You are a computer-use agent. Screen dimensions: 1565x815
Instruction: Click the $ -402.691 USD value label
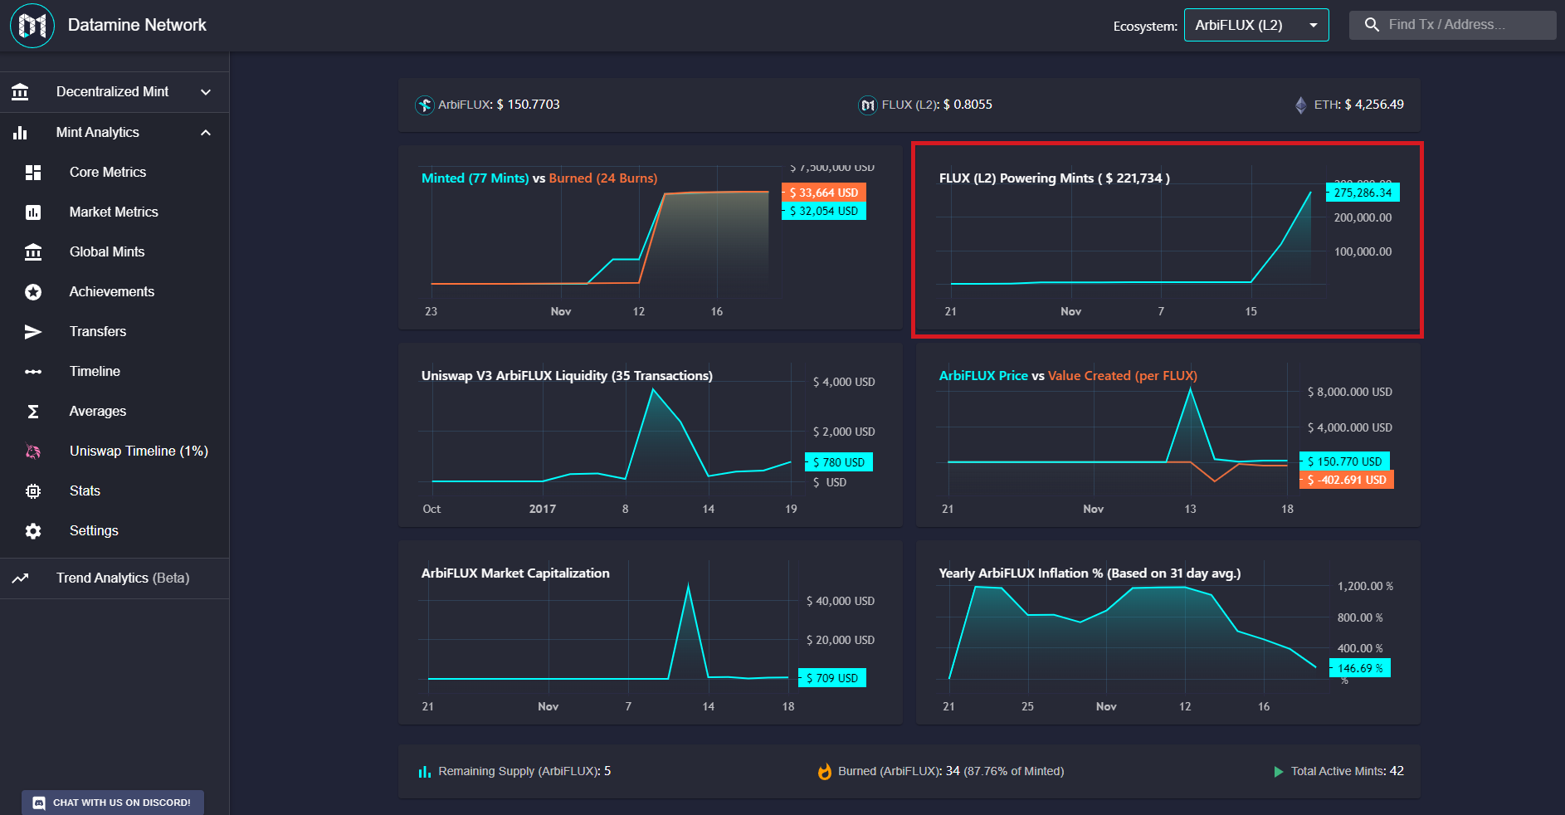(1347, 480)
